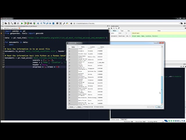Click Change to parent directory arrow
This screenshot has width=186, height=140.
click(x=185, y=23)
